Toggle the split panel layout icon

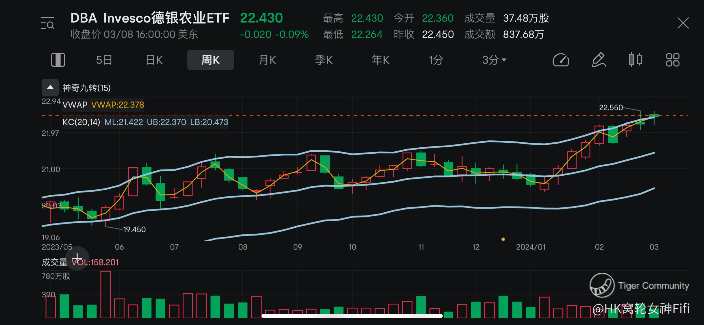coord(58,60)
